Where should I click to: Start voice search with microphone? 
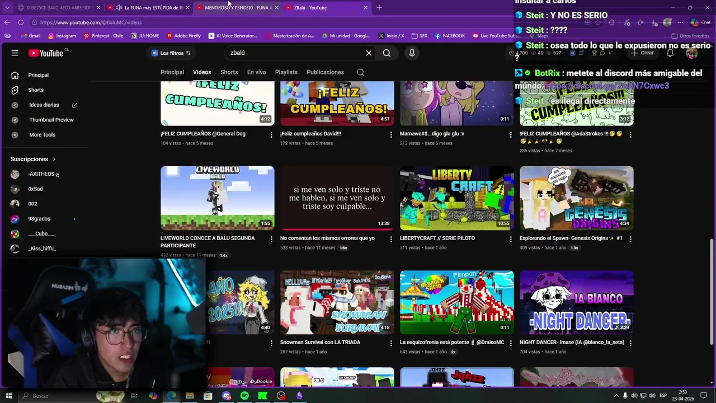(x=412, y=53)
